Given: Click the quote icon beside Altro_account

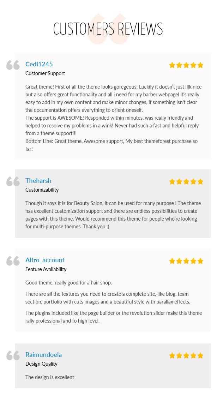Looking at the screenshot, I should [x=13, y=261].
